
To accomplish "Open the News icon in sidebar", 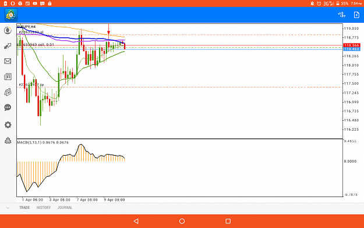I will tap(8, 77).
